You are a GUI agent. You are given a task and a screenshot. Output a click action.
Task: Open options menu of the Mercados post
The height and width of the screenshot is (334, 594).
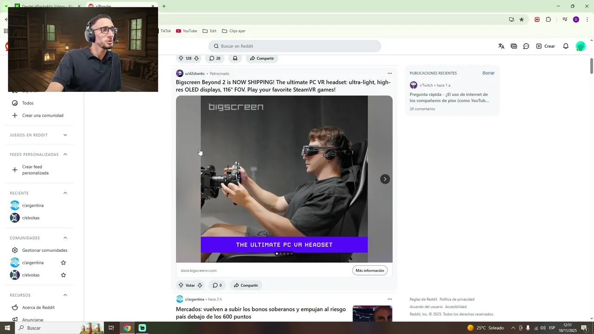390,299
